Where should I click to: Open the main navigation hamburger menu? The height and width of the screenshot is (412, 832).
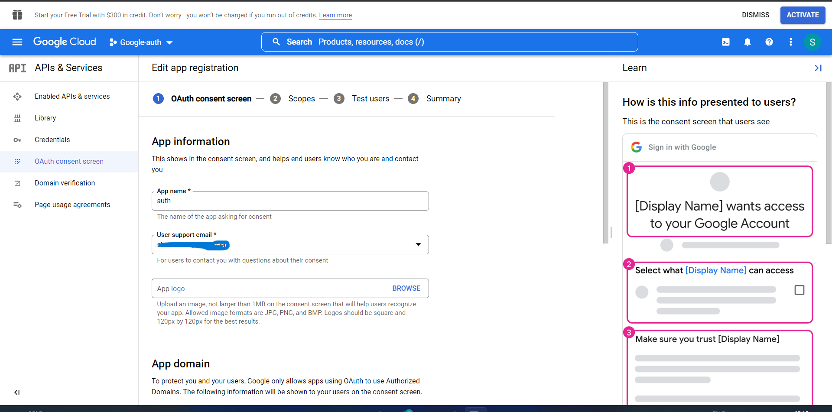click(17, 42)
